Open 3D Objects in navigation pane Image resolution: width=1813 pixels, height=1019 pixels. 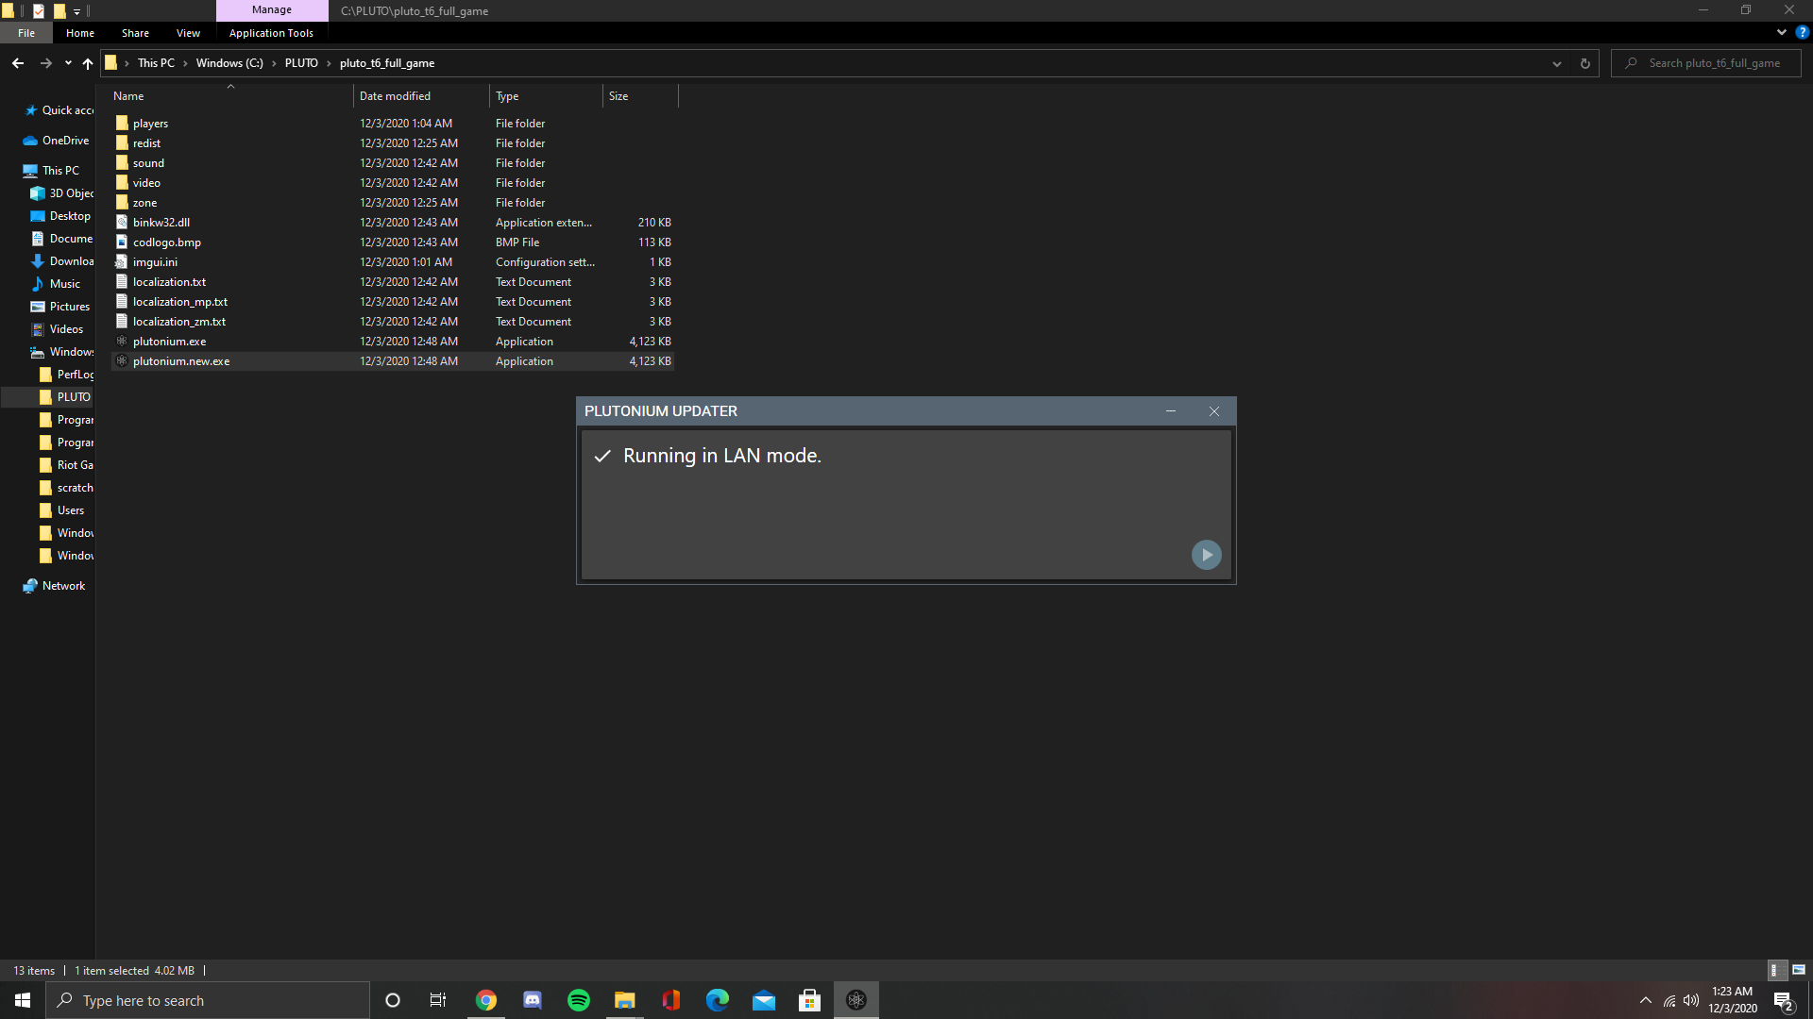[x=62, y=193]
